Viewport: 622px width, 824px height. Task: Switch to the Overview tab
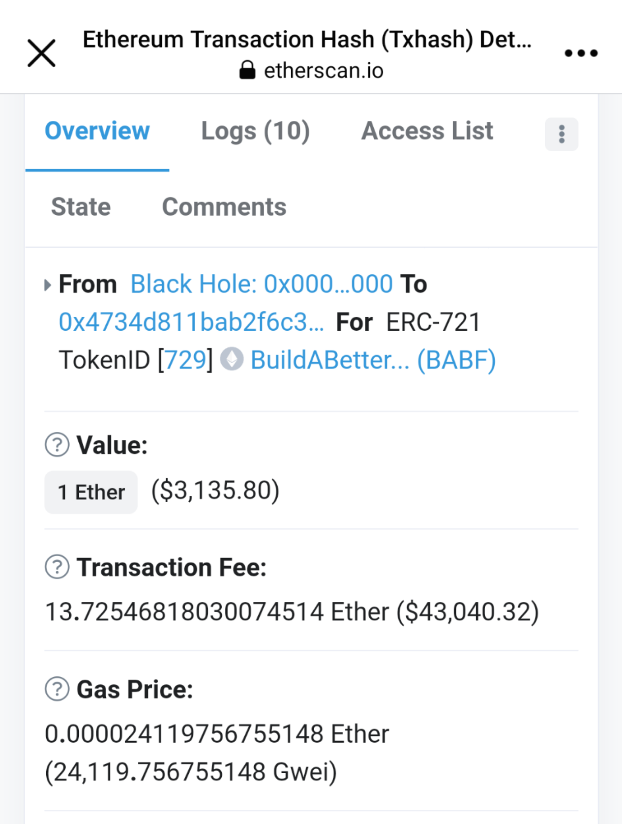point(97,131)
